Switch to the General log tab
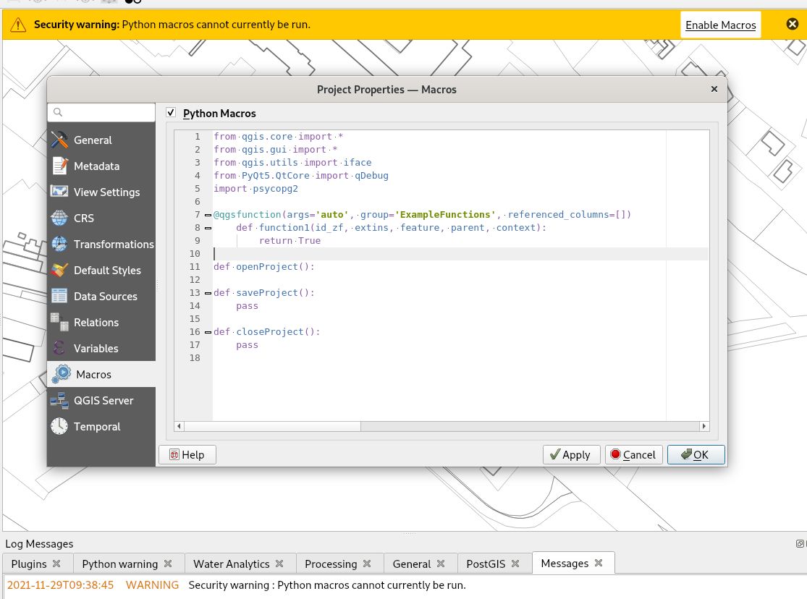 coord(412,564)
